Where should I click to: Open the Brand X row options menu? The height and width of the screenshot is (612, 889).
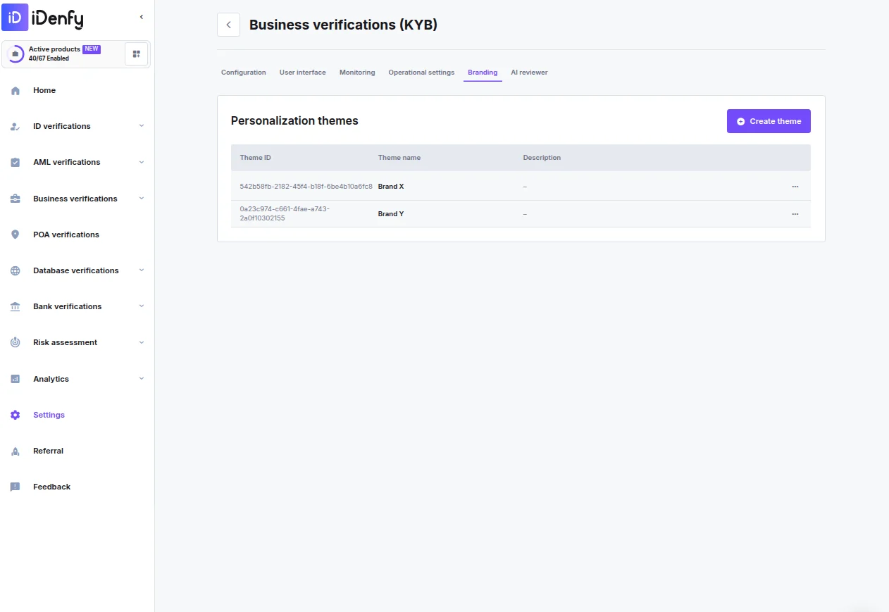pos(795,187)
